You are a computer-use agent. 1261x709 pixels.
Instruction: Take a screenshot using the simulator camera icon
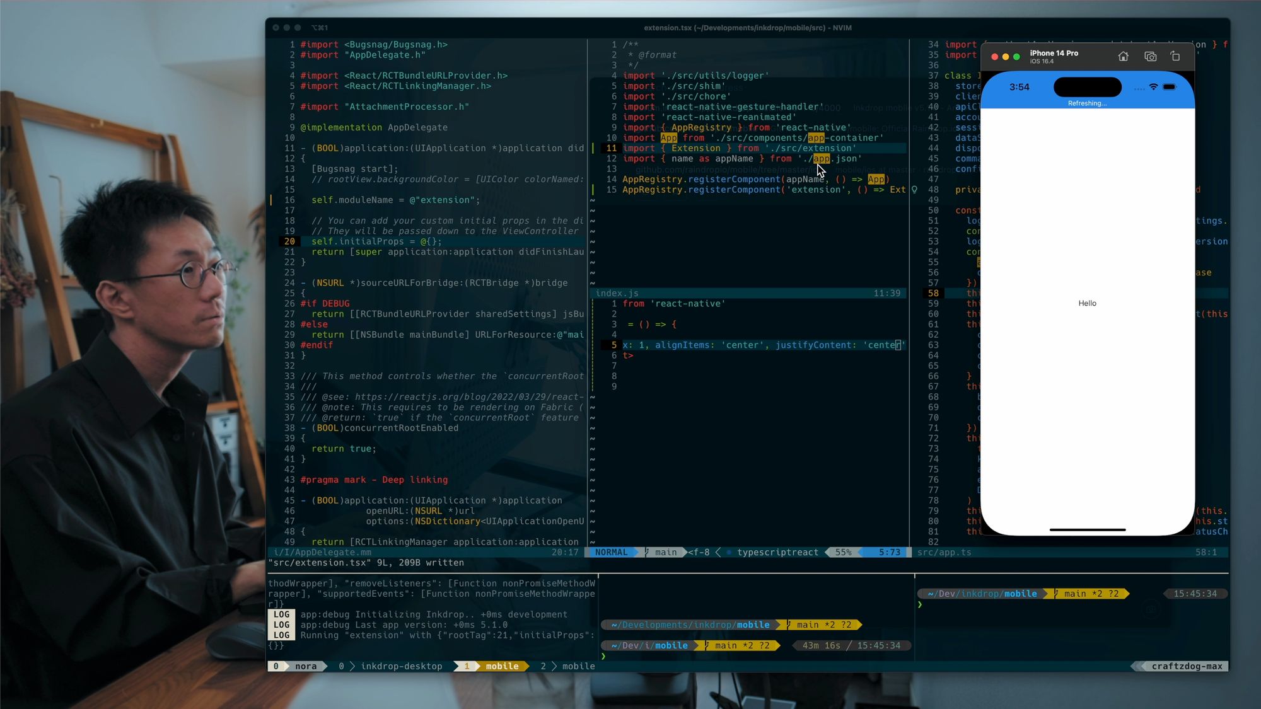pos(1150,56)
